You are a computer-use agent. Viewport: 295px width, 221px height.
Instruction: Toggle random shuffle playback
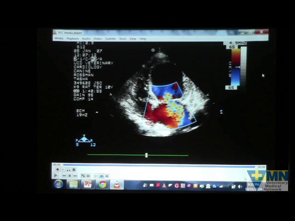click(107, 175)
